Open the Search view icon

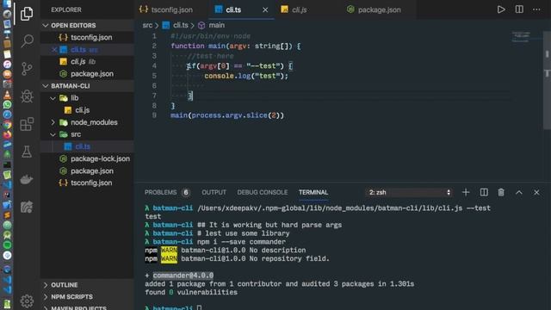click(x=27, y=40)
